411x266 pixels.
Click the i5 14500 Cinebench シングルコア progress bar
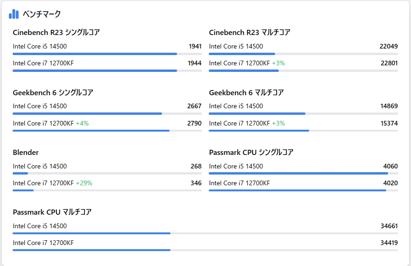[107, 54]
